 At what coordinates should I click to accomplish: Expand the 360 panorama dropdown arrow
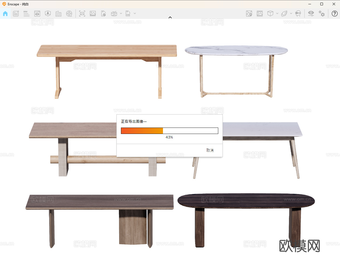pos(121,13)
